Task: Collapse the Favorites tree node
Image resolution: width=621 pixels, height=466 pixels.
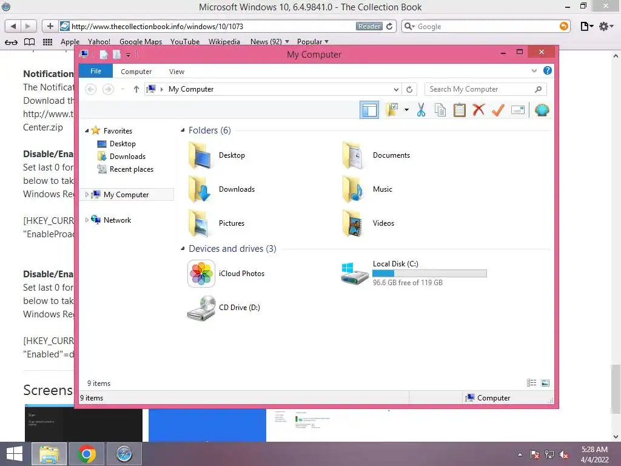Action: (x=87, y=131)
